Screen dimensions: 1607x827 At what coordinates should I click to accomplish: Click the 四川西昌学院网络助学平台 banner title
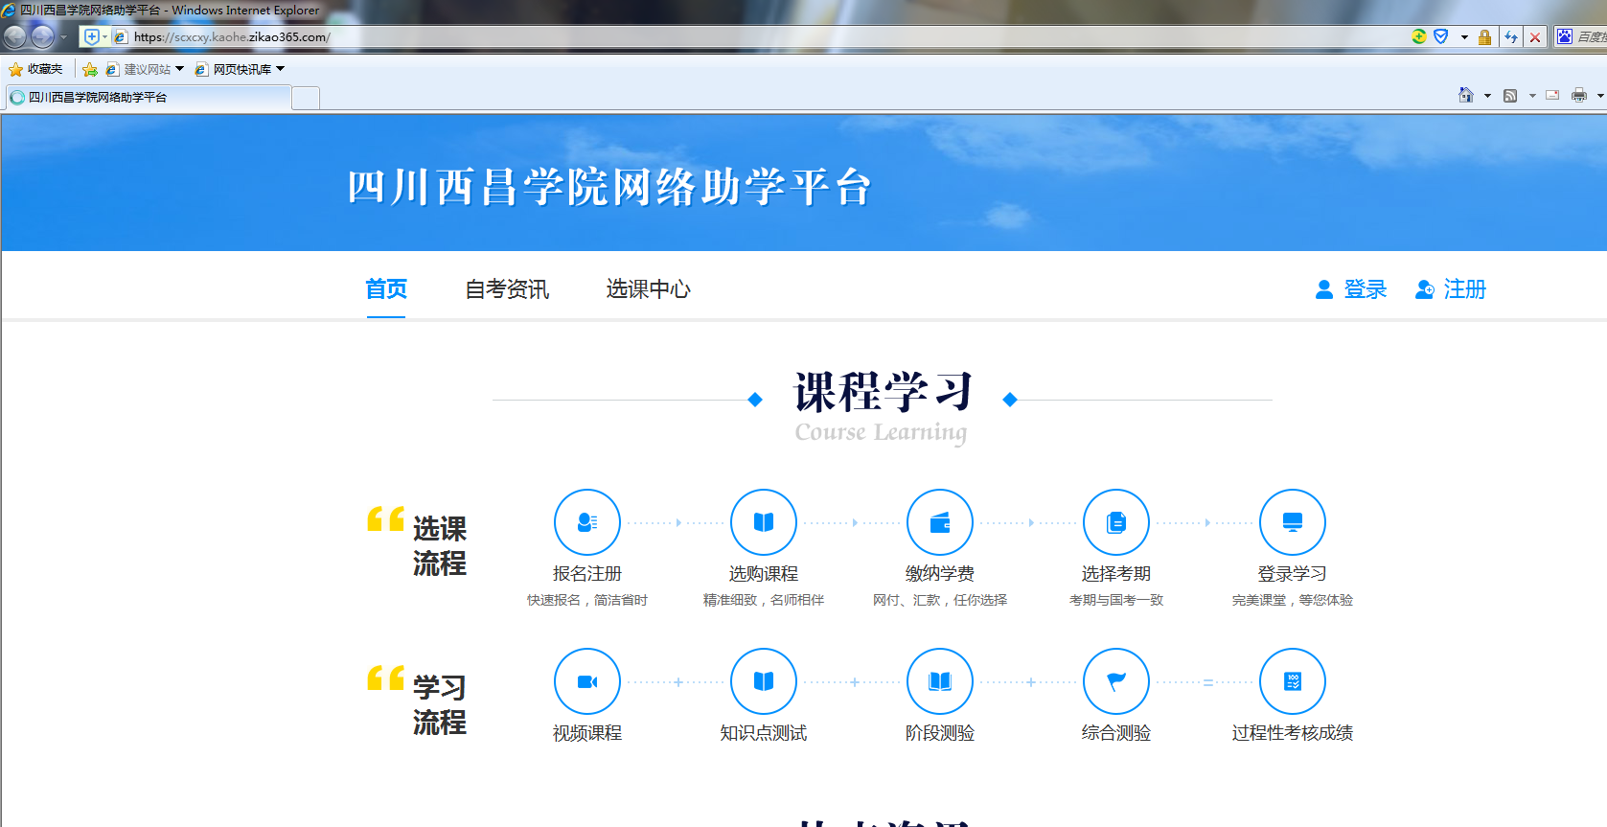click(609, 187)
